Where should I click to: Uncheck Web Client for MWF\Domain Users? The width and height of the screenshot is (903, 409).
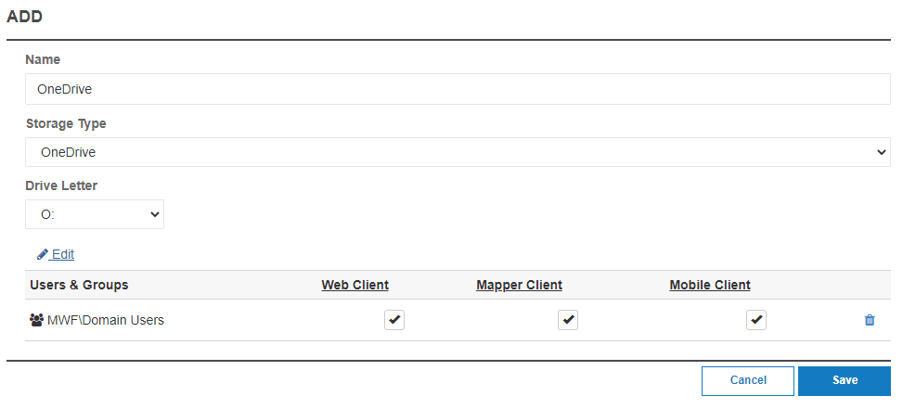click(x=394, y=320)
